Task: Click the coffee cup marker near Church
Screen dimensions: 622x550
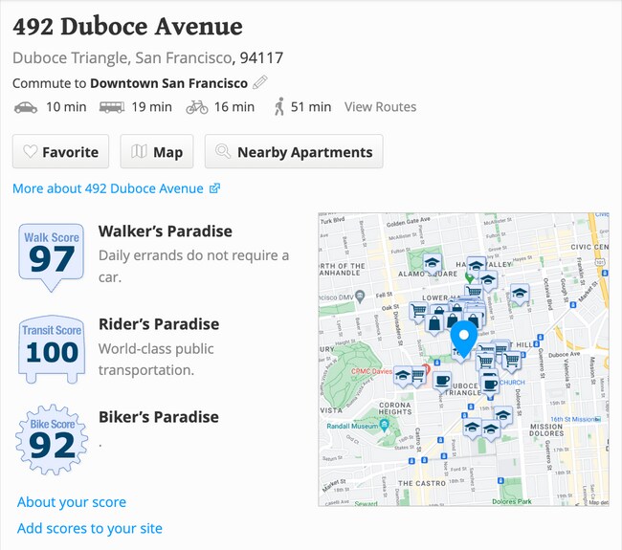Action: [x=490, y=385]
